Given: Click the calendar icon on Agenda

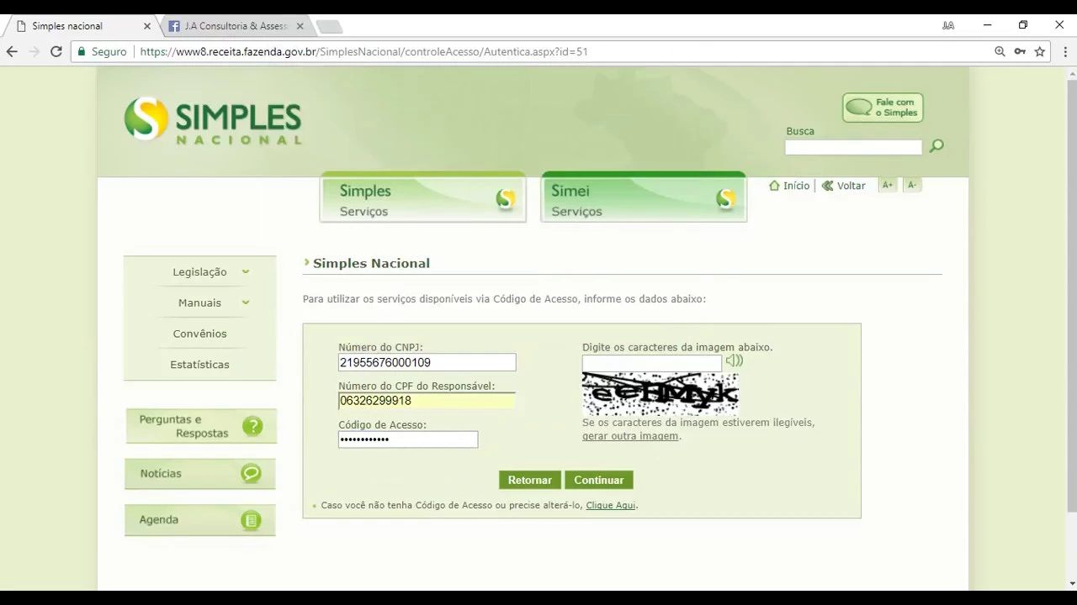Looking at the screenshot, I should (x=251, y=520).
